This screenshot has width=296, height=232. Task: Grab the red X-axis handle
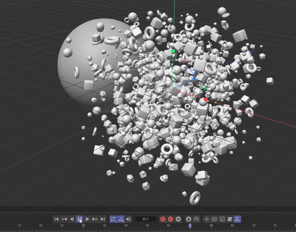click(x=206, y=100)
